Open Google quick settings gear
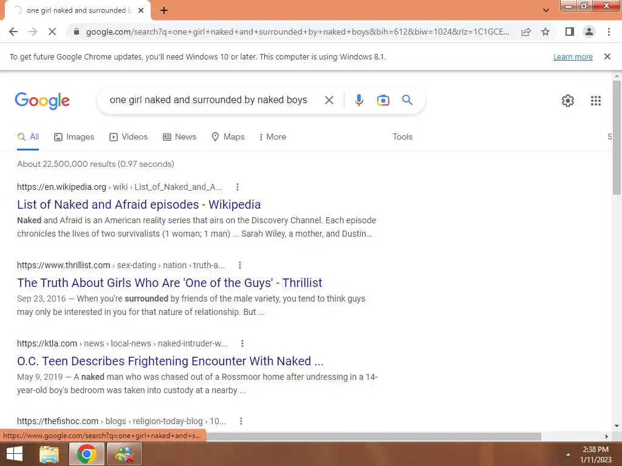The width and height of the screenshot is (622, 466). point(568,101)
